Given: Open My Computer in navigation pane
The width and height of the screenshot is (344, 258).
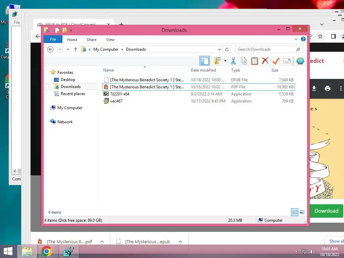Looking at the screenshot, I should (70, 108).
